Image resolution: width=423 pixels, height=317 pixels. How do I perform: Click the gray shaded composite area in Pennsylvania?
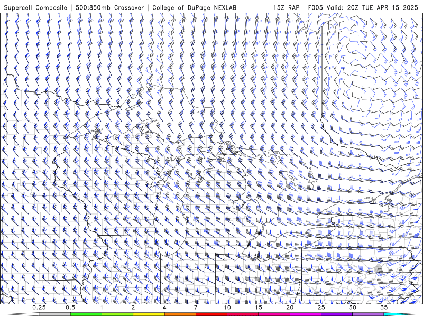378,269
